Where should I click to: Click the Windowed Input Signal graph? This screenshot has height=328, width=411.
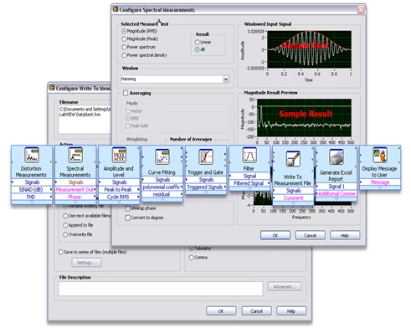[x=309, y=49]
